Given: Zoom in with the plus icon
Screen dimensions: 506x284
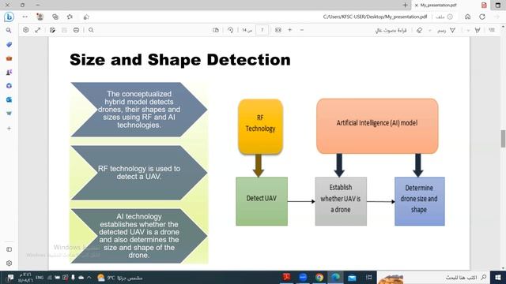Looking at the screenshot, I should 290,30.
